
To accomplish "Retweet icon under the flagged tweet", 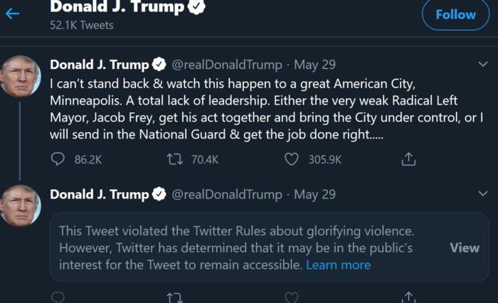I will tap(174, 297).
